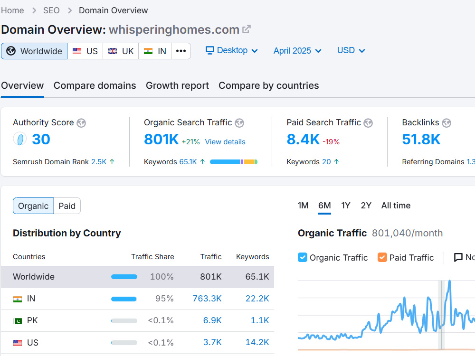Click breadcrumb chevron after Home
Viewport: 475px width, 356px height.
coord(34,10)
